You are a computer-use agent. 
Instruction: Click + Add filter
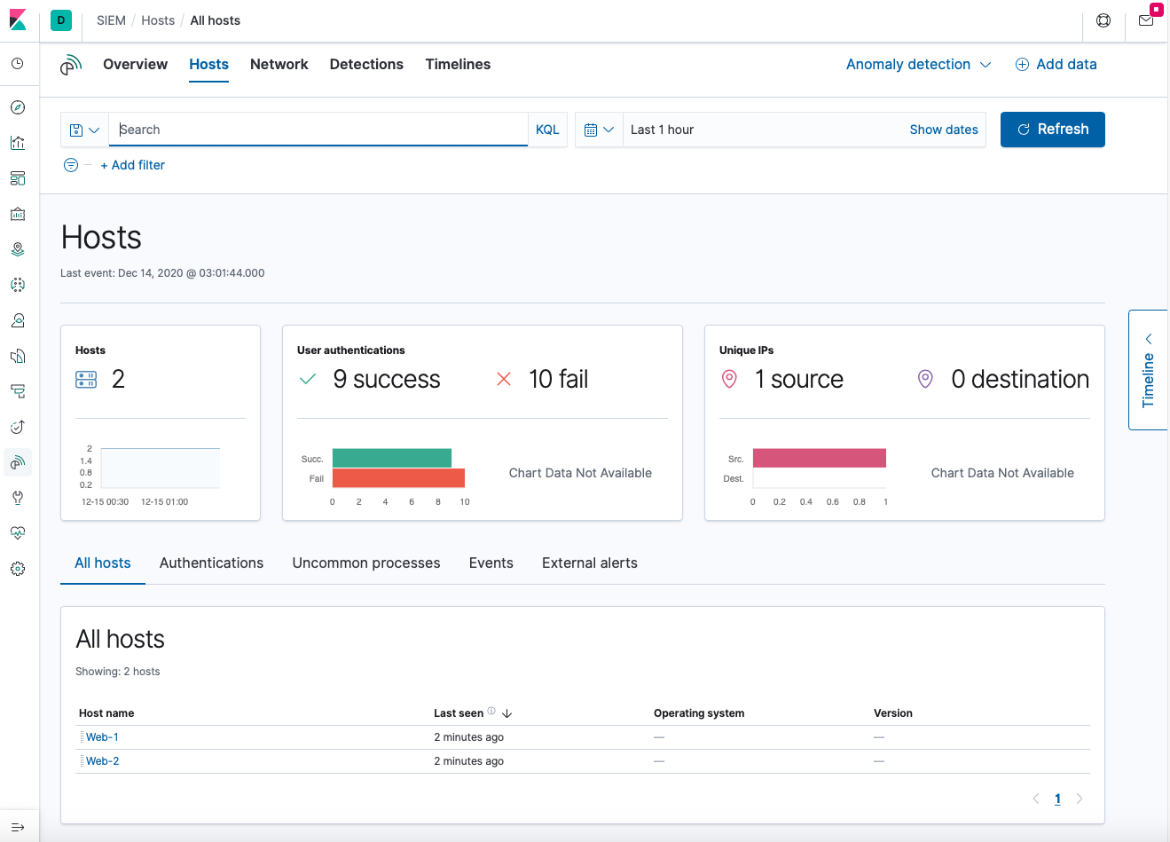click(132, 165)
